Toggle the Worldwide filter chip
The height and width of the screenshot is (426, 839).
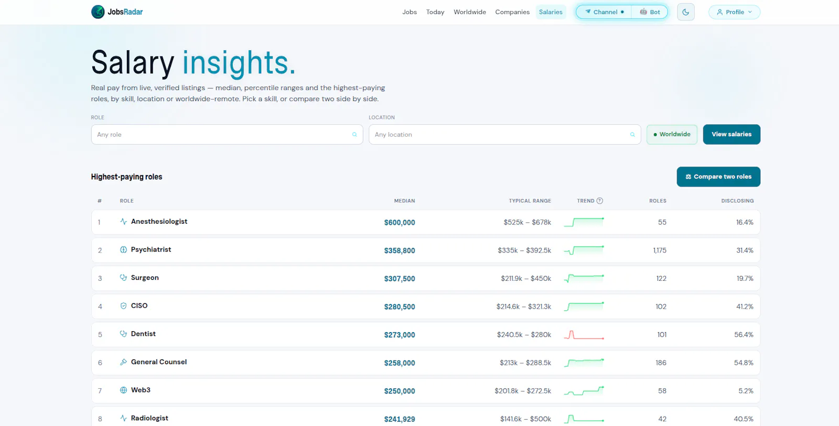[x=672, y=134]
